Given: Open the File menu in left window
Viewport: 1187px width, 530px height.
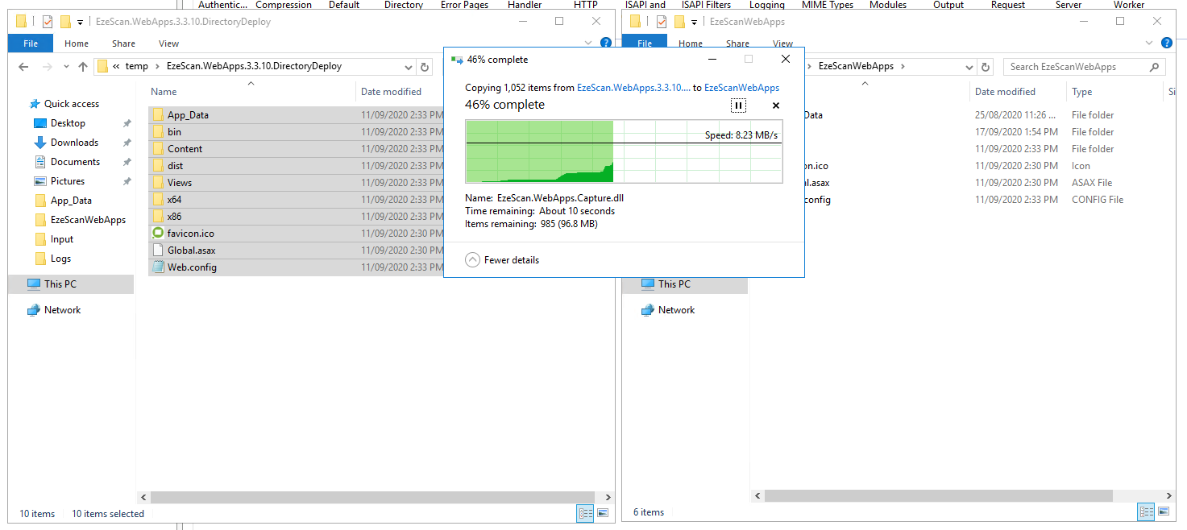Looking at the screenshot, I should click(31, 43).
